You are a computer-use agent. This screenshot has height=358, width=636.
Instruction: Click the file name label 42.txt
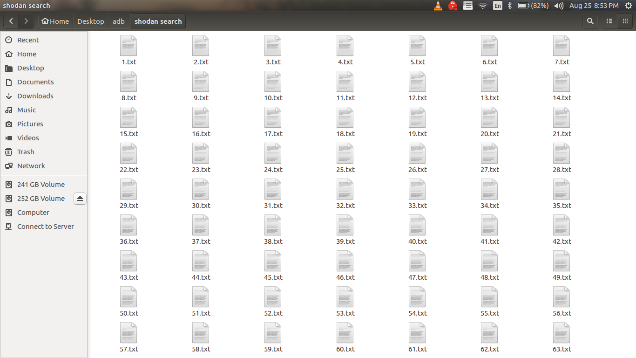click(x=562, y=241)
